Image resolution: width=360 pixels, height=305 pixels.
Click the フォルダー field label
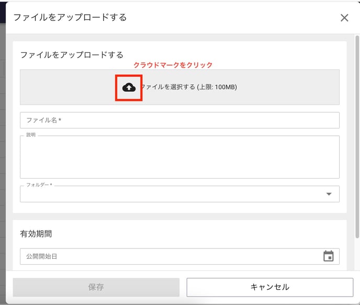pos(39,184)
